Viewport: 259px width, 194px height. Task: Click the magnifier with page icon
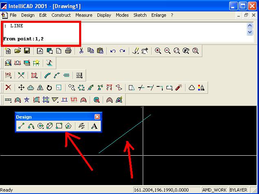[x=195, y=51]
